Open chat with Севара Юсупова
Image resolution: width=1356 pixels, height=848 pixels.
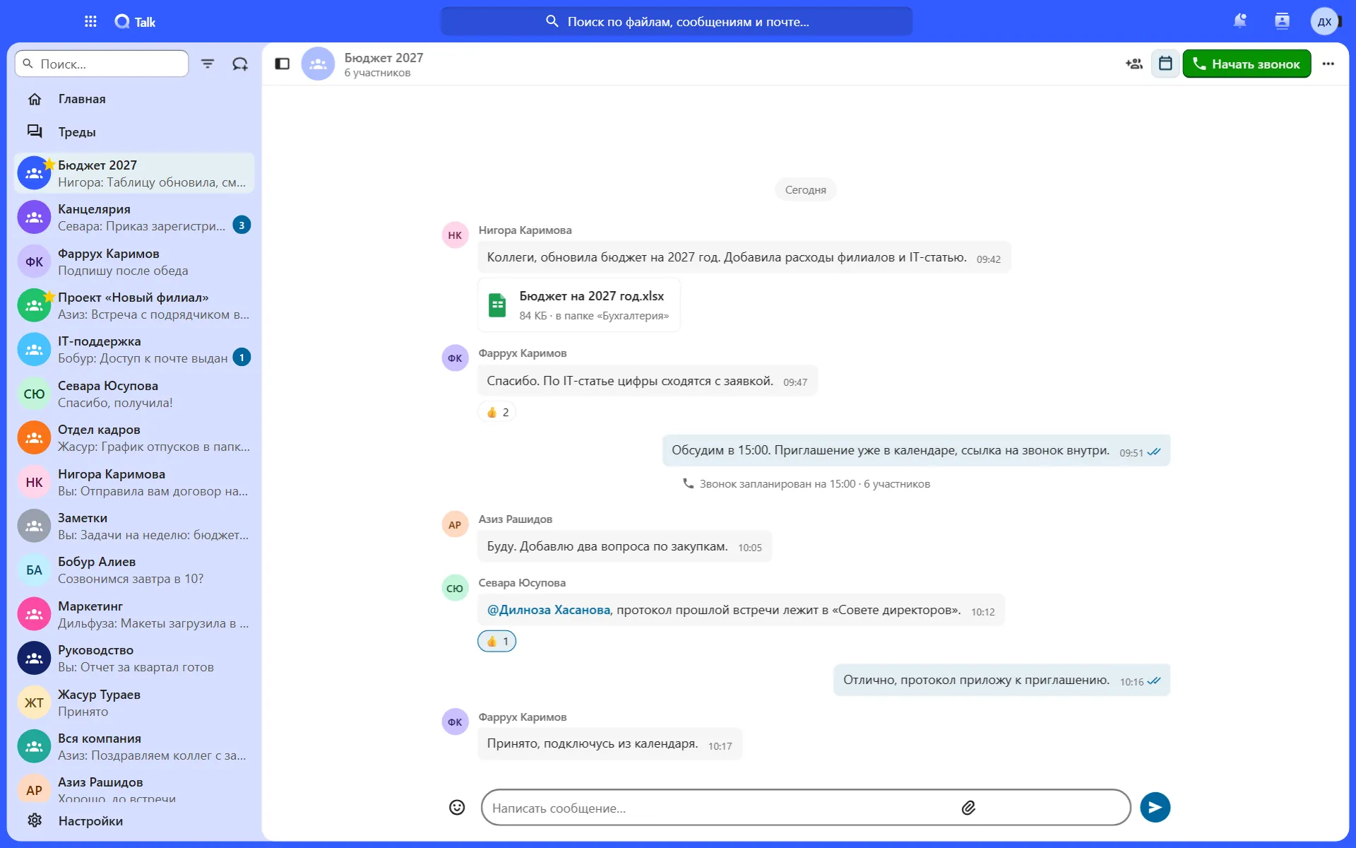point(134,394)
